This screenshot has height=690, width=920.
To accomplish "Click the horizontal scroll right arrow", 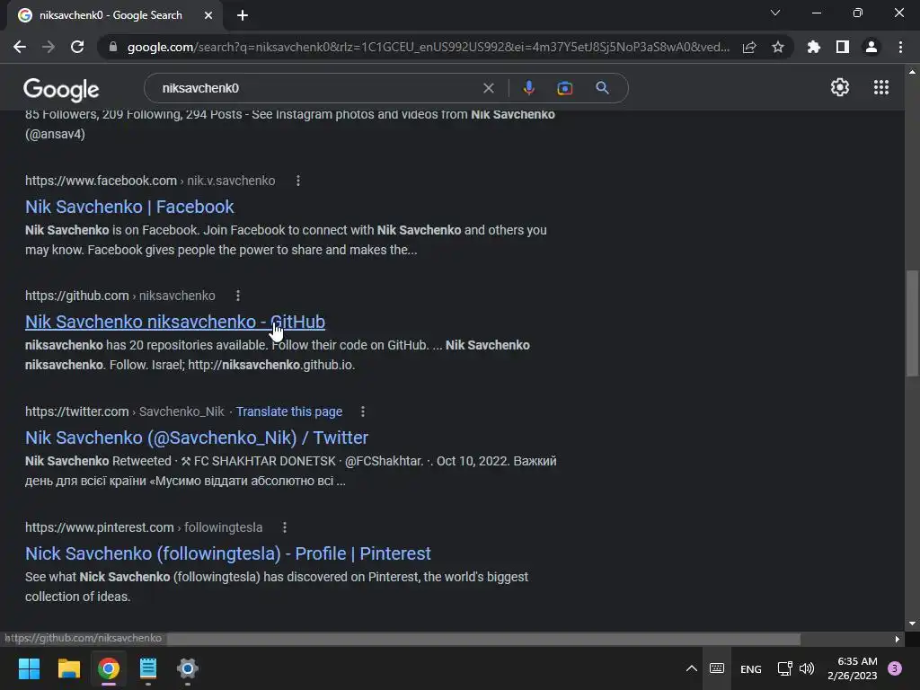I will pyautogui.click(x=897, y=639).
